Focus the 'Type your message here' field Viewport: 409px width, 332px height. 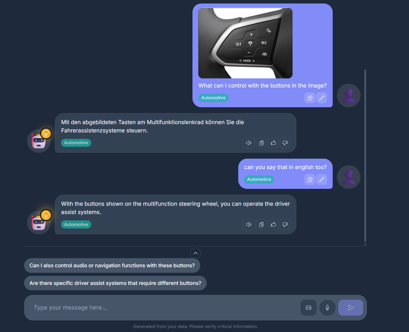point(161,308)
